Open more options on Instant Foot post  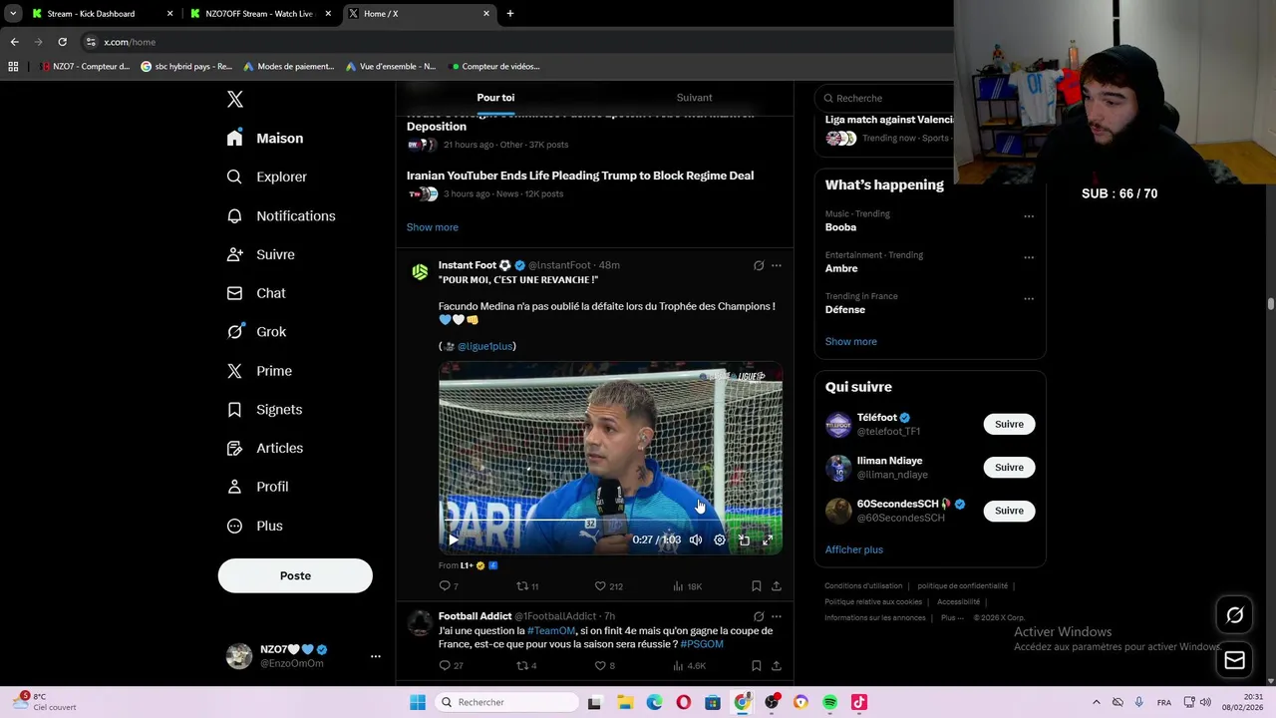tap(777, 265)
